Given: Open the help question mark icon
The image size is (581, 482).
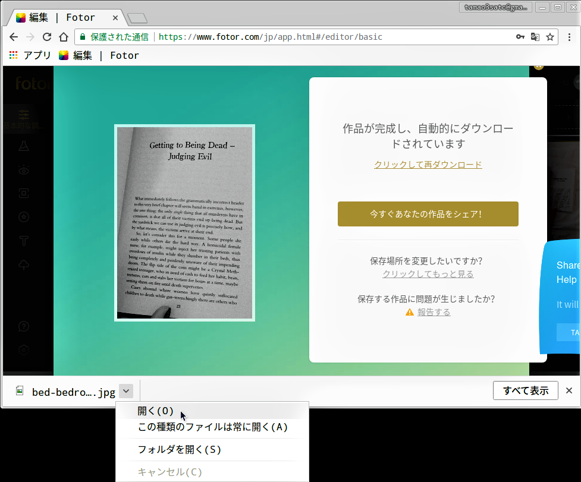Looking at the screenshot, I should tap(24, 326).
